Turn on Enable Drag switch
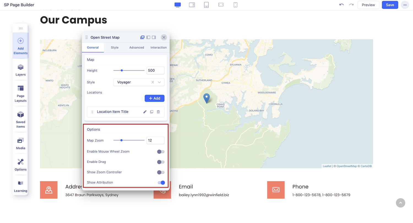The image size is (413, 223). [x=161, y=162]
